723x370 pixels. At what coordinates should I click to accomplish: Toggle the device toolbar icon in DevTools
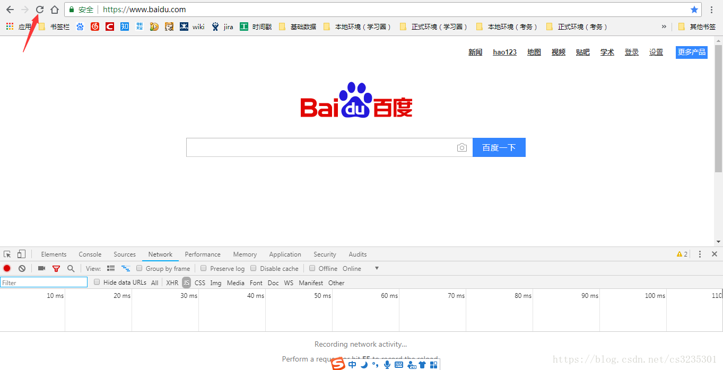coord(21,254)
